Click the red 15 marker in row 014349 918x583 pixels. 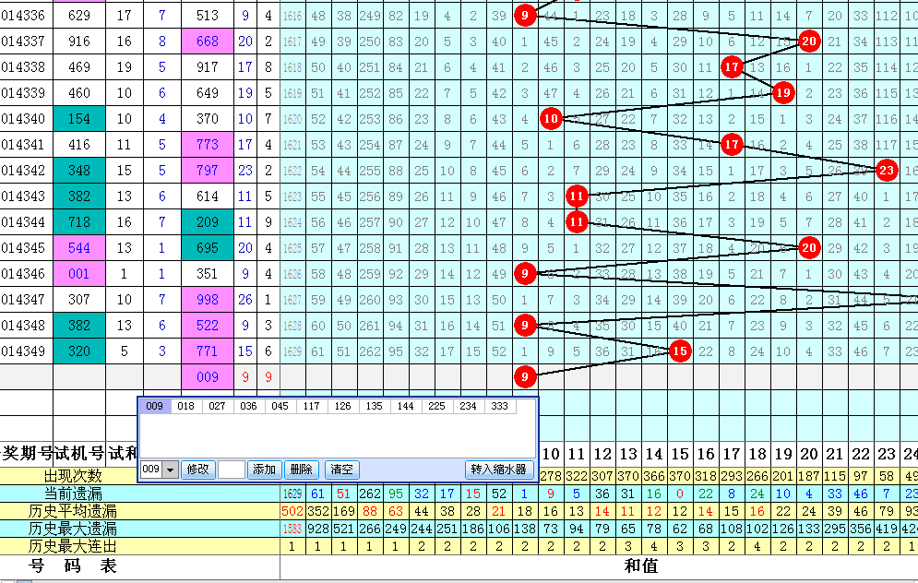pyautogui.click(x=680, y=351)
